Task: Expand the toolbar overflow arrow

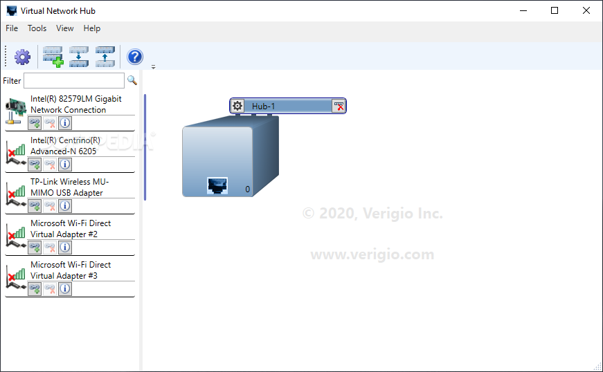Action: (153, 67)
